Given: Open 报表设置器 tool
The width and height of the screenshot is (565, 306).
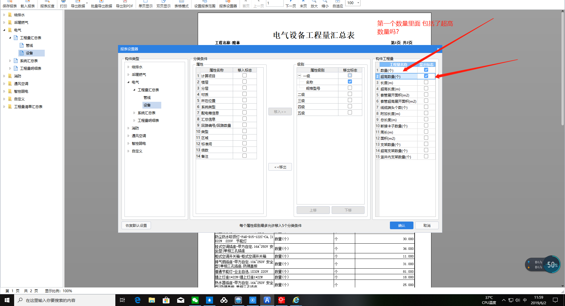Looking at the screenshot, I should point(228,4).
